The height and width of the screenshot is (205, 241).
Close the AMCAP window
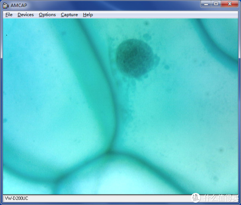pyautogui.click(x=230, y=4)
